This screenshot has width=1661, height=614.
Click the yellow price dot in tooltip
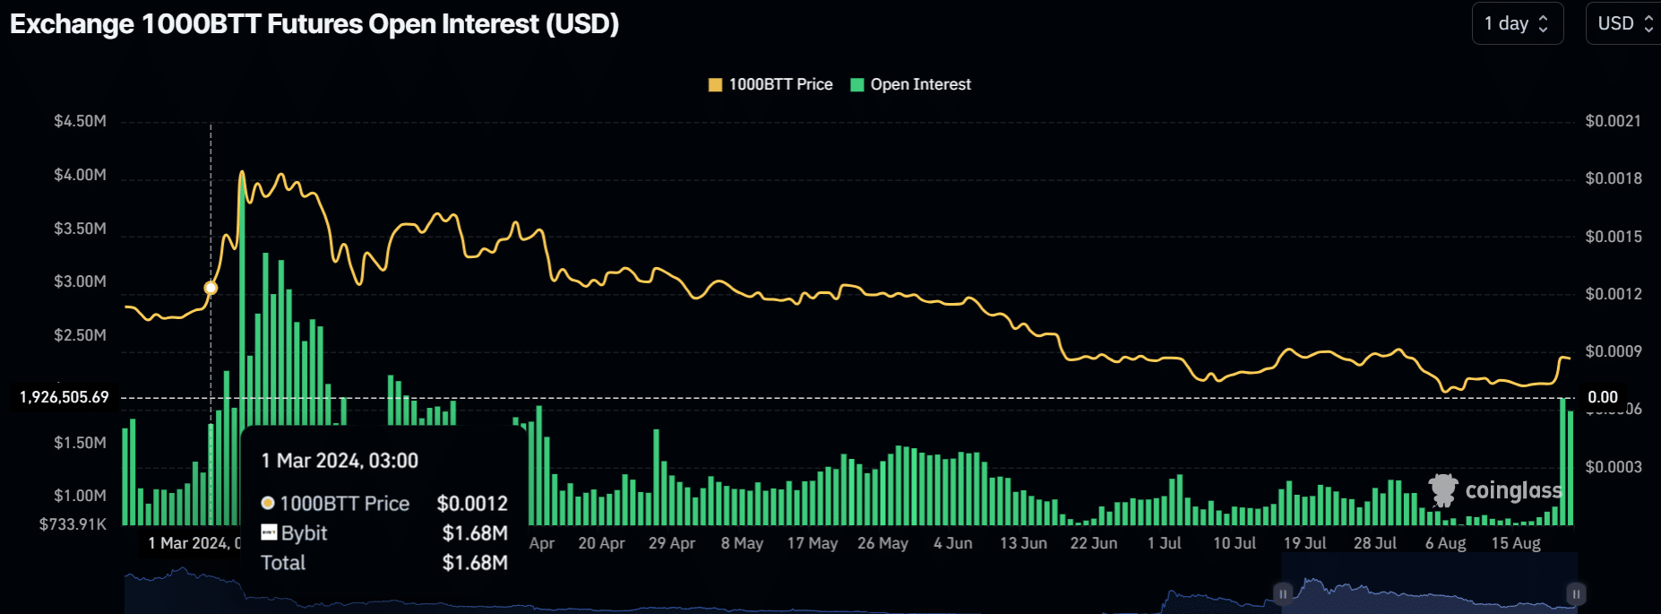267,503
